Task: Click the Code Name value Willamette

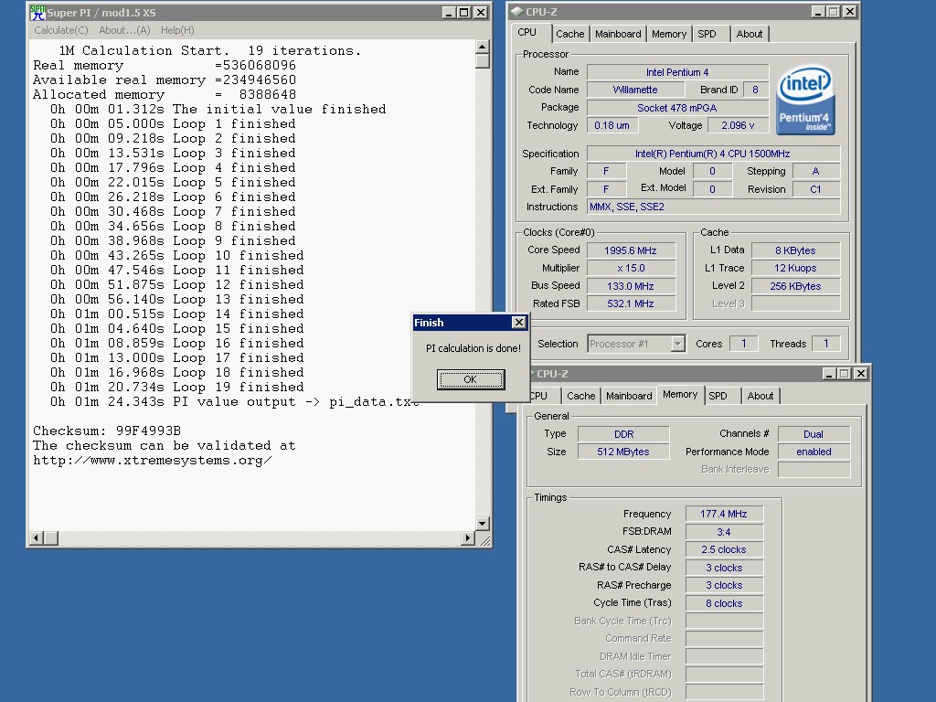Action: pos(635,90)
